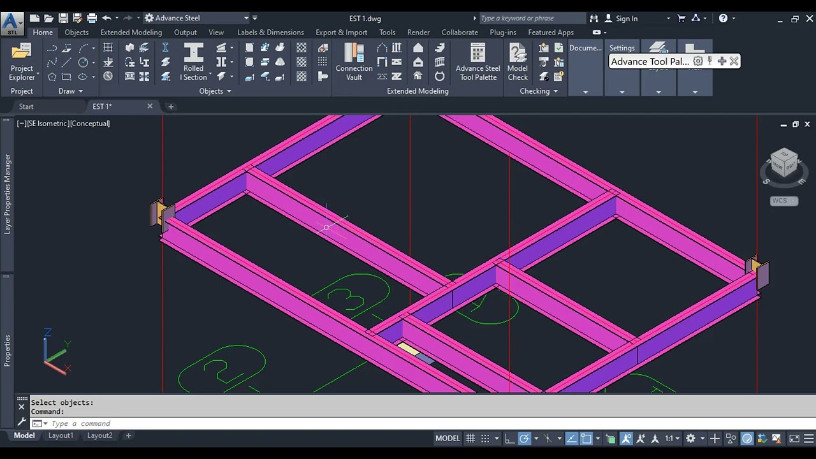Pin the Advance Tool Palette tooltip
Screen dimensions: 816x459
pos(710,61)
